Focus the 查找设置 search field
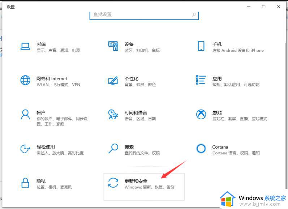Image resolution: width=288 pixels, height=209 pixels. (x=144, y=15)
